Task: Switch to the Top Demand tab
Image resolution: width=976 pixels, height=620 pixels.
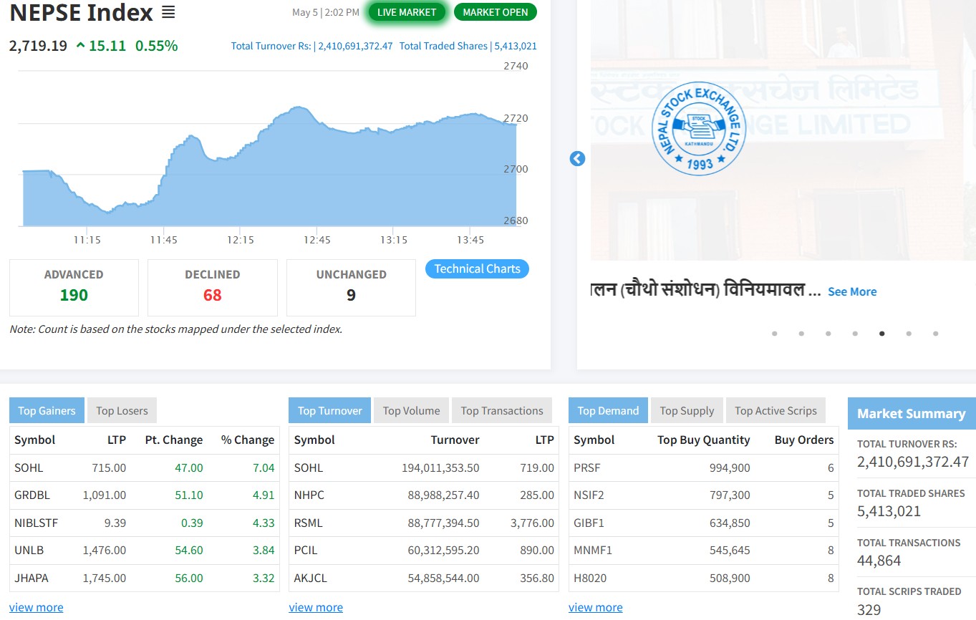Action: click(608, 410)
